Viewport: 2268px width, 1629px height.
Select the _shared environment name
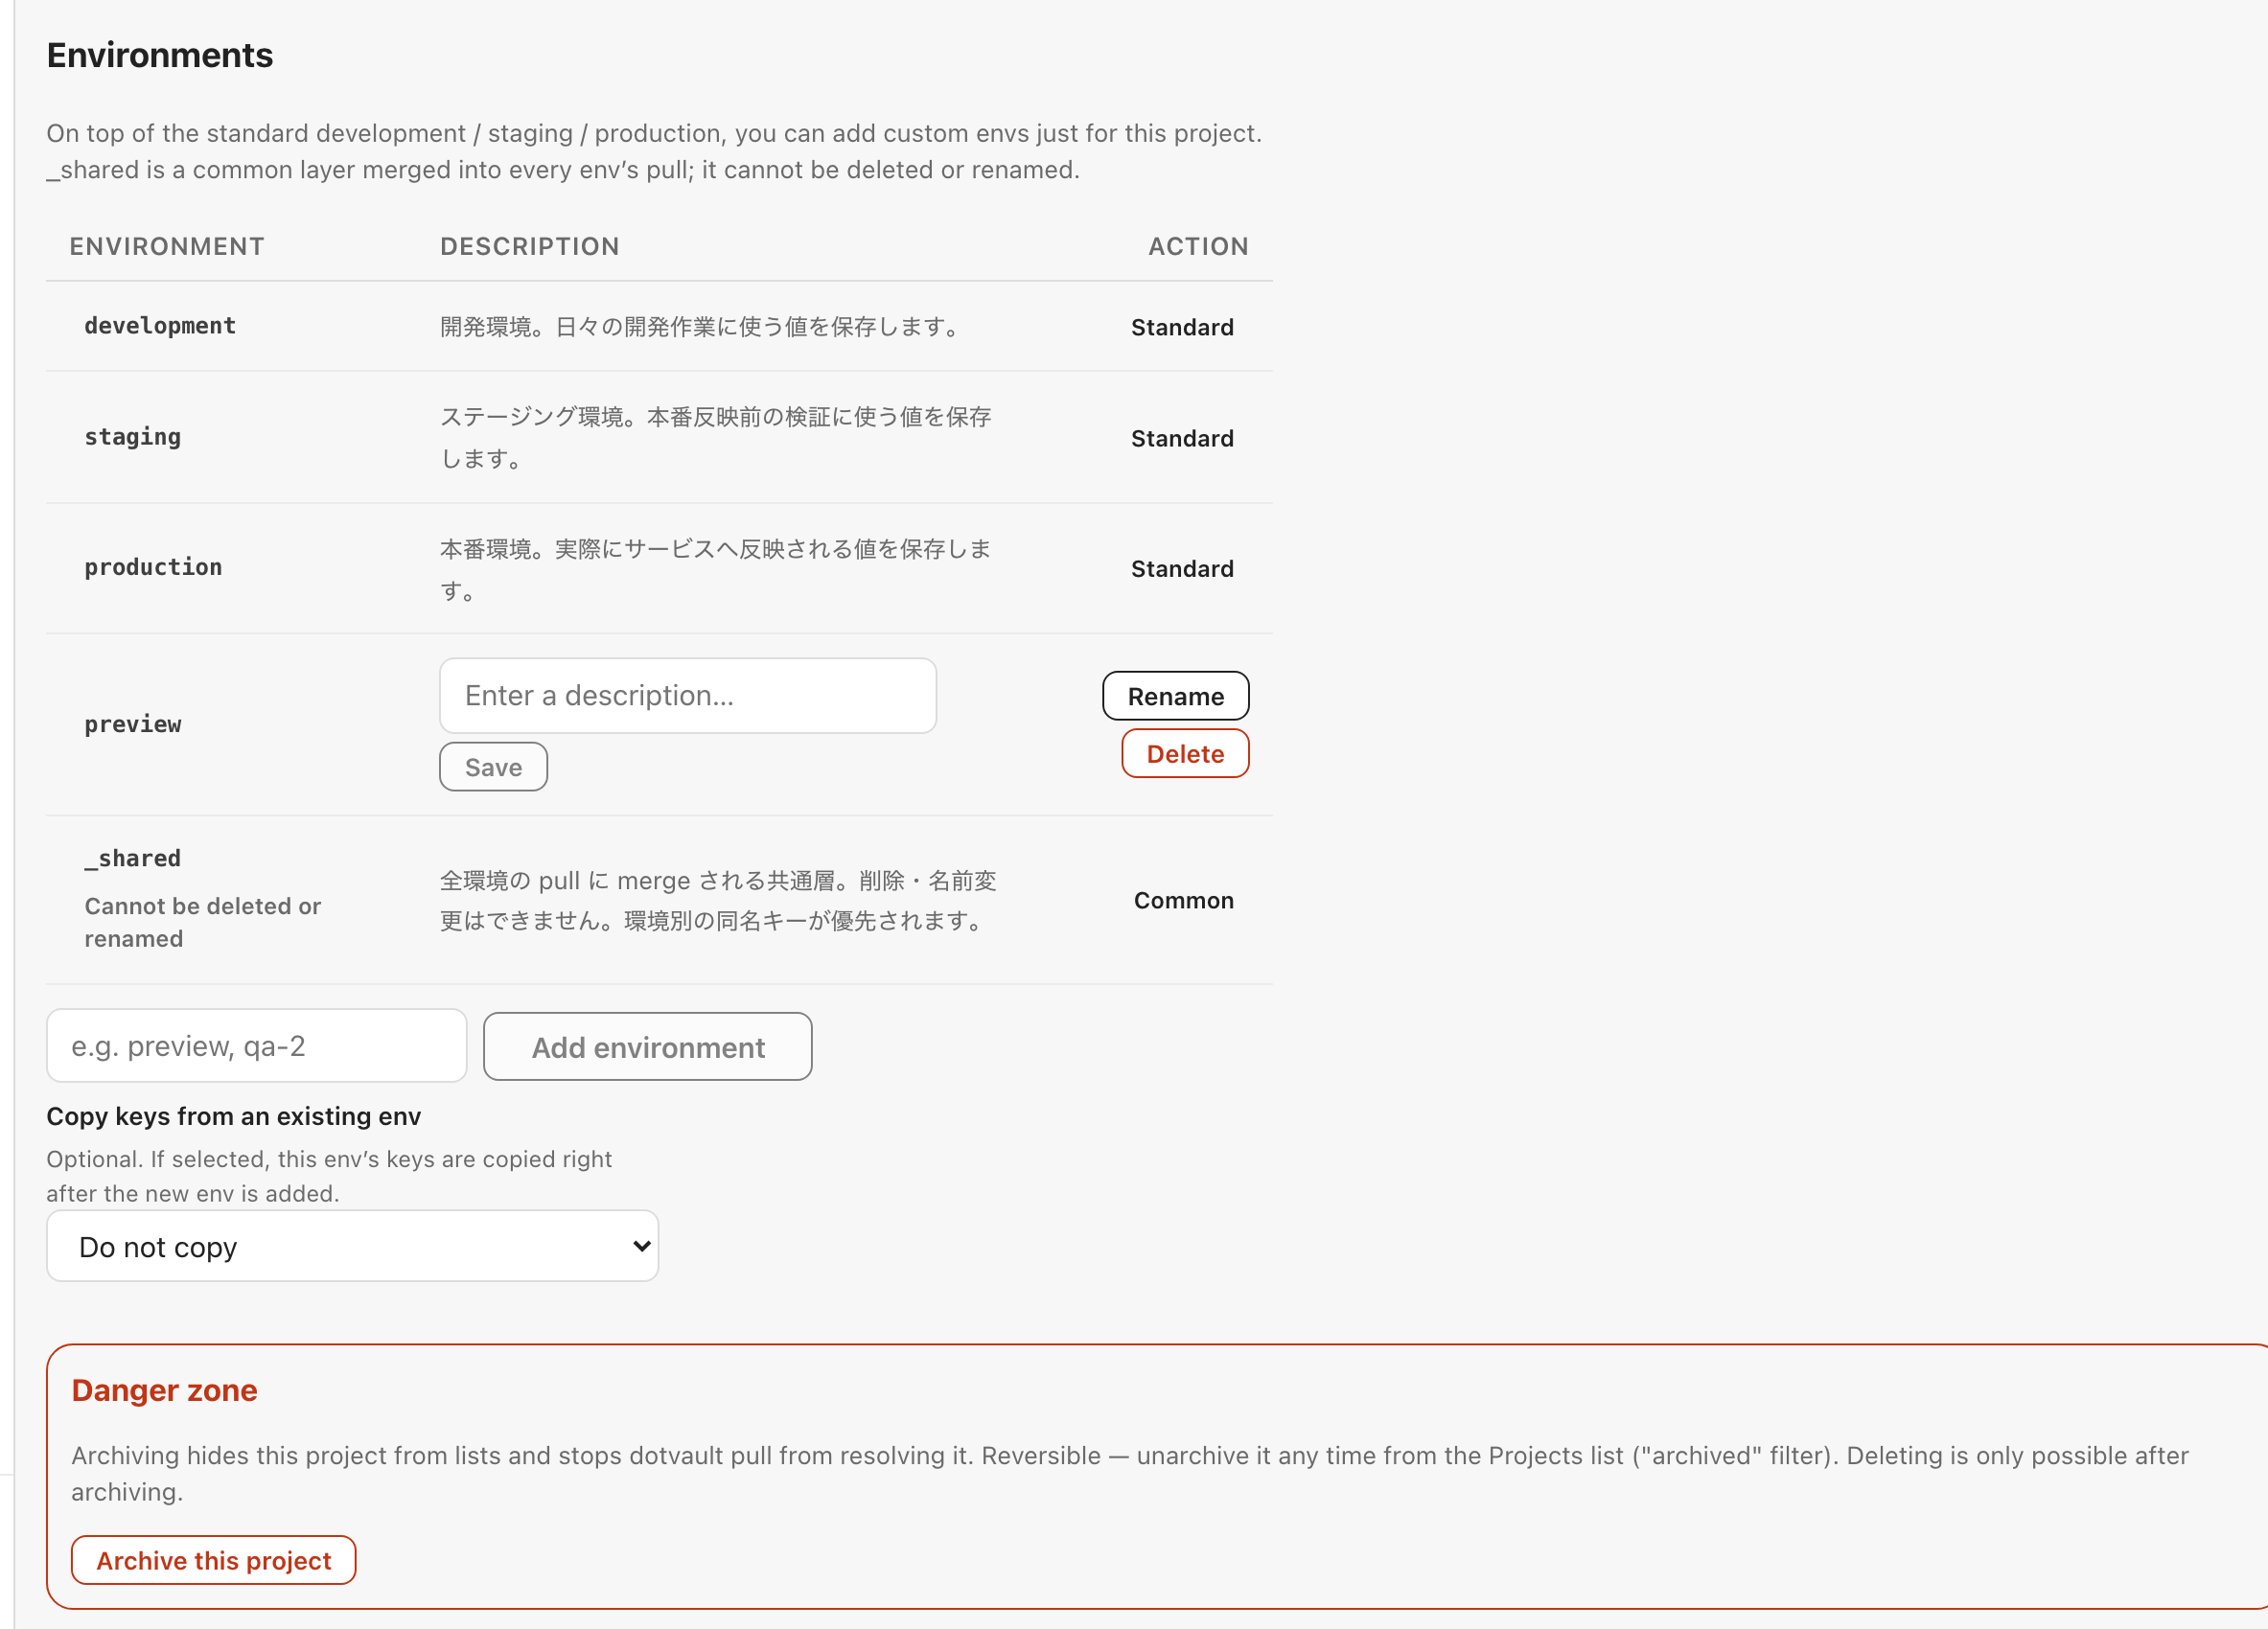(x=133, y=859)
